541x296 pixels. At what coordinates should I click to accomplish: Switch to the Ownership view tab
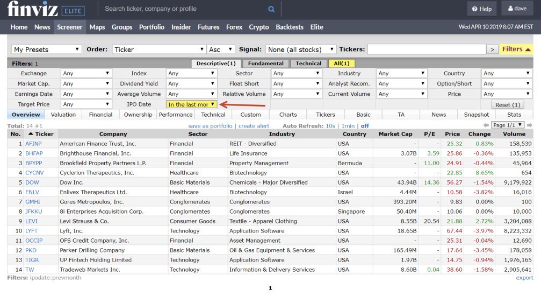click(138, 115)
